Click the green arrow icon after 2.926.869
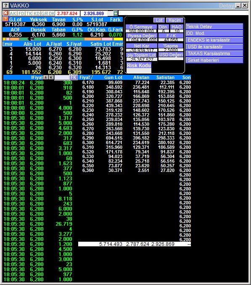The width and height of the screenshot is (251, 285). tap(116, 13)
